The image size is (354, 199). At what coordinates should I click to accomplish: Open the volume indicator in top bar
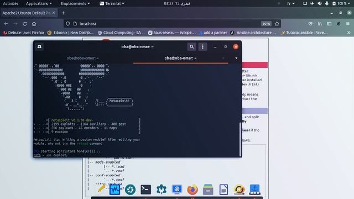(320, 3)
